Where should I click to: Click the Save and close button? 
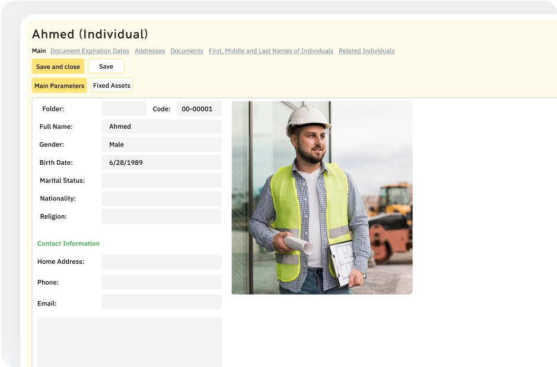58,66
